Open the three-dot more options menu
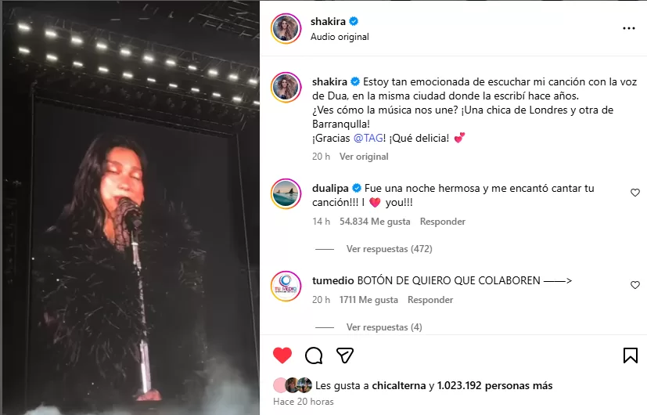Screen dimensions: 647x415 (628, 28)
